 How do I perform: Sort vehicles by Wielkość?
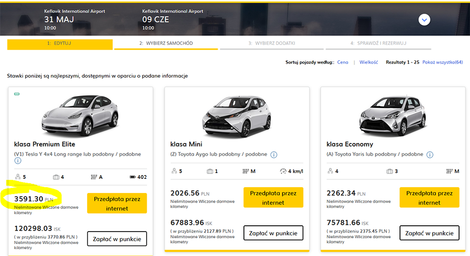coord(368,62)
